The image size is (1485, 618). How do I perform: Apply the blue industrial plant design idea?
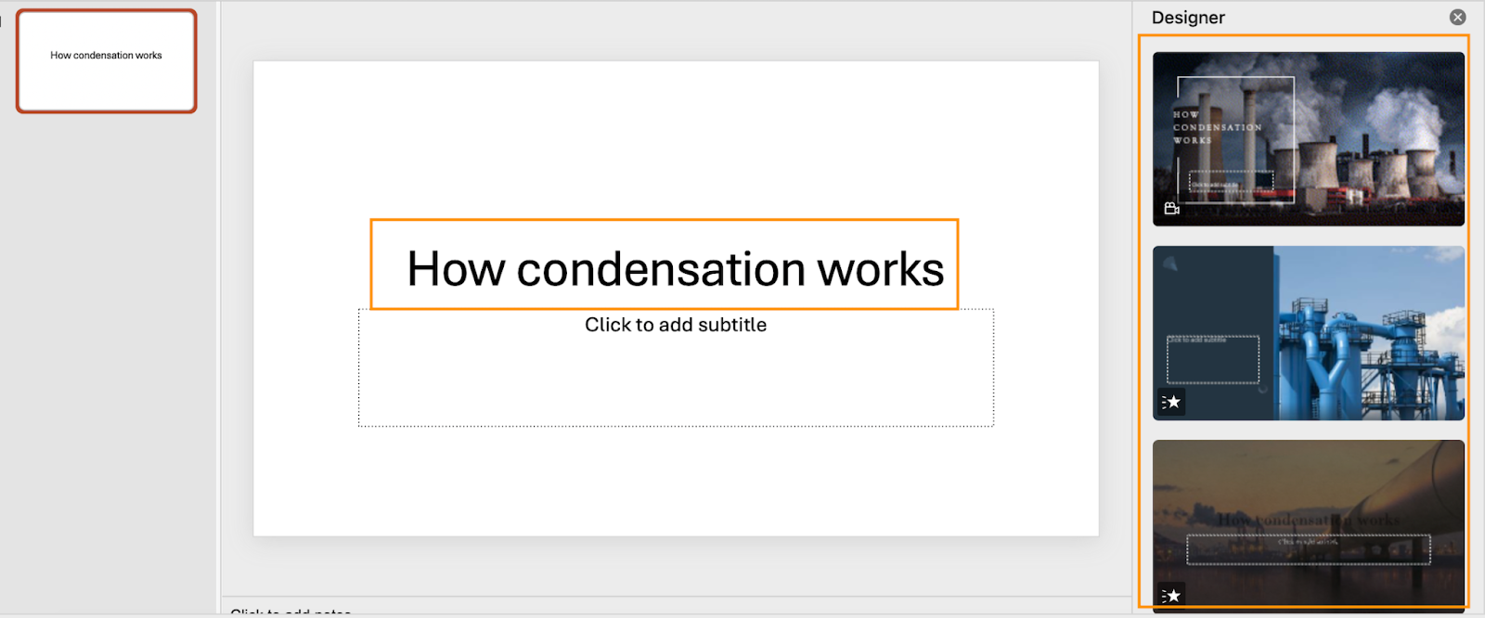[1369, 332]
